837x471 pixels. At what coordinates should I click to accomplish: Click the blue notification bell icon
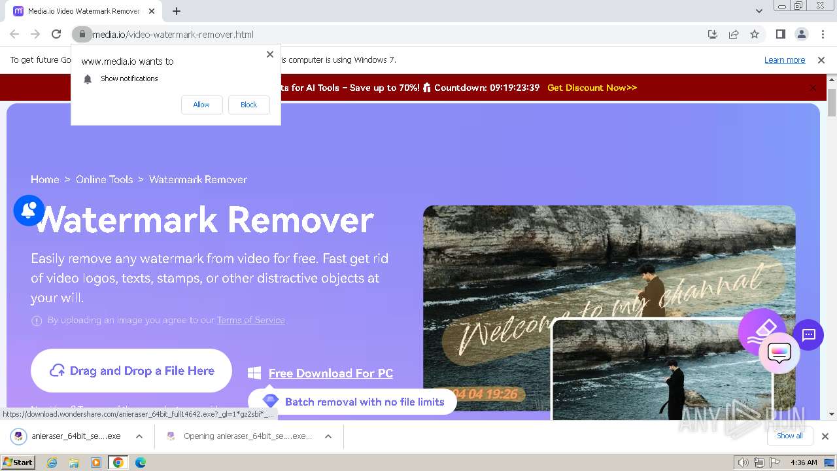pyautogui.click(x=29, y=210)
